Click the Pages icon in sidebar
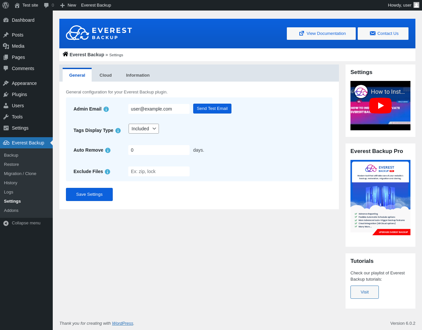The width and height of the screenshot is (422, 330). pos(6,57)
